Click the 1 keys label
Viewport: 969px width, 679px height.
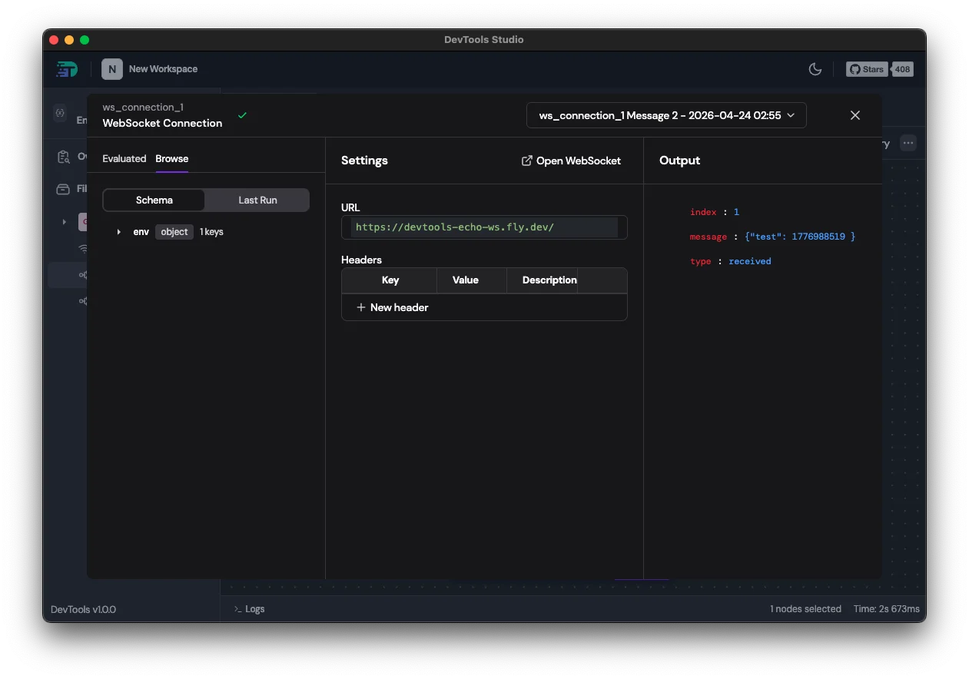(211, 232)
